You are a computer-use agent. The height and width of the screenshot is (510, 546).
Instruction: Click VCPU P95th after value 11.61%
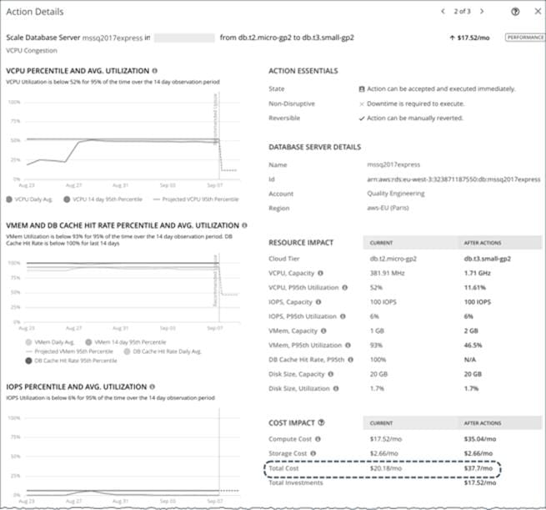(474, 288)
